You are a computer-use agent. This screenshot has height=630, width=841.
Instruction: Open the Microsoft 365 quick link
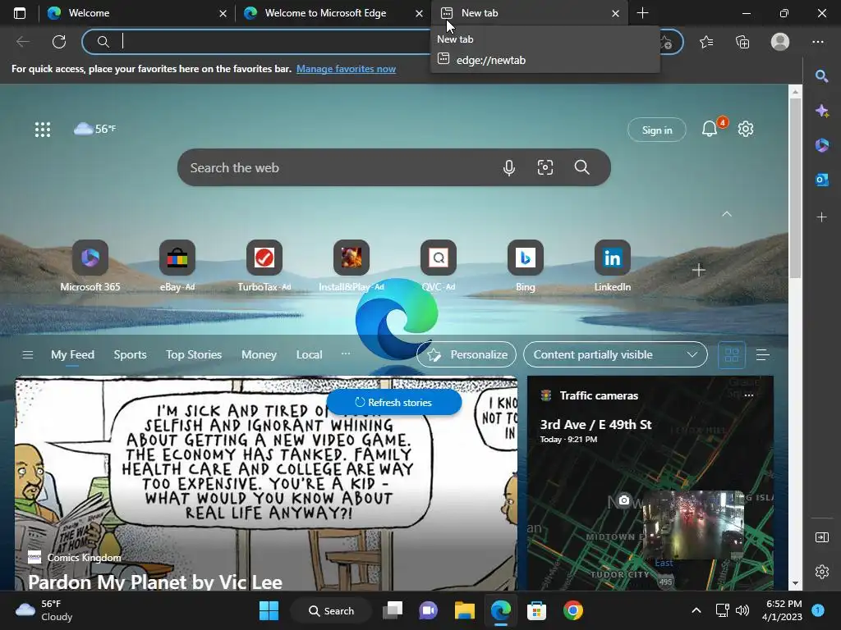90,267
